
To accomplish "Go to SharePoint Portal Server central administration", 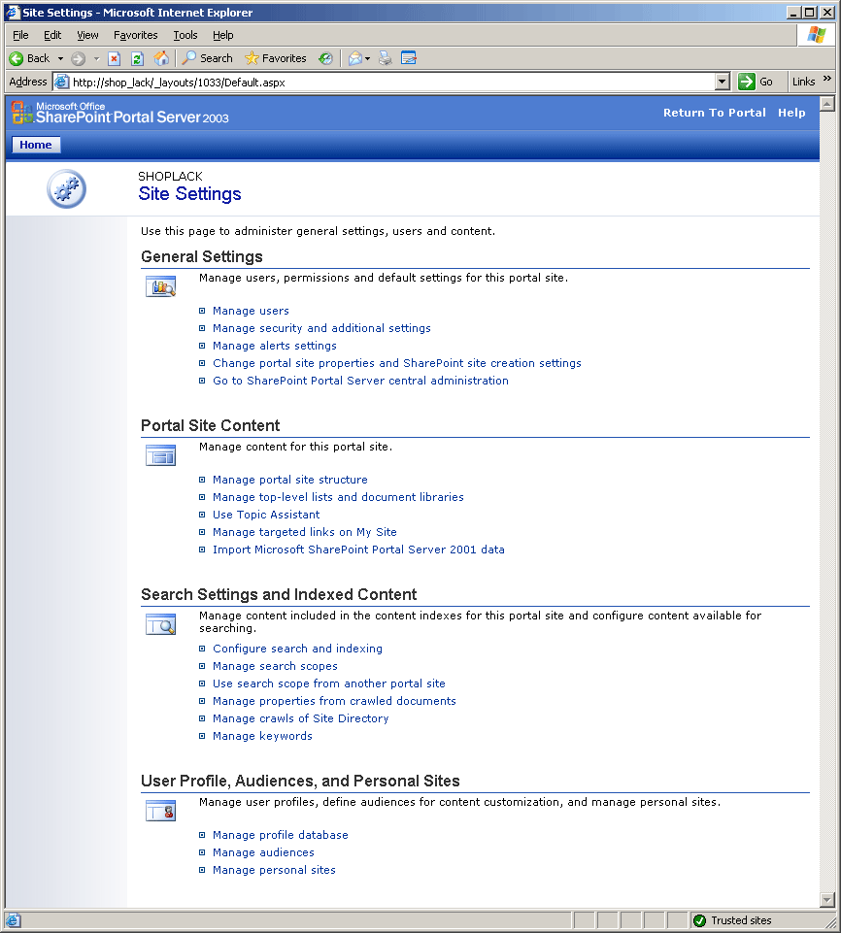I will (x=360, y=381).
